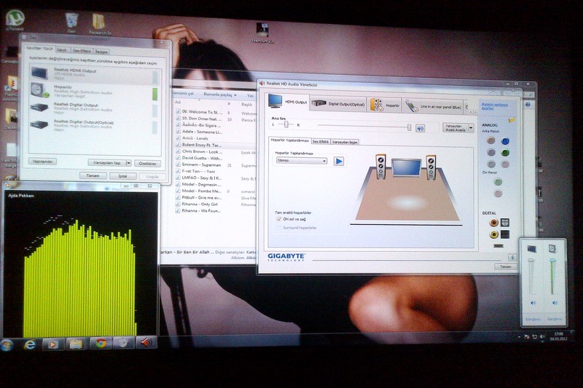Open the Realtek speaker taskbar icon
Screen dimensions: 583x388
(146, 342)
